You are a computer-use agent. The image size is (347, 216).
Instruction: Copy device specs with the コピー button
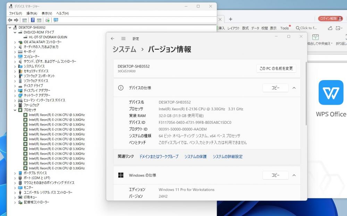click(276, 88)
